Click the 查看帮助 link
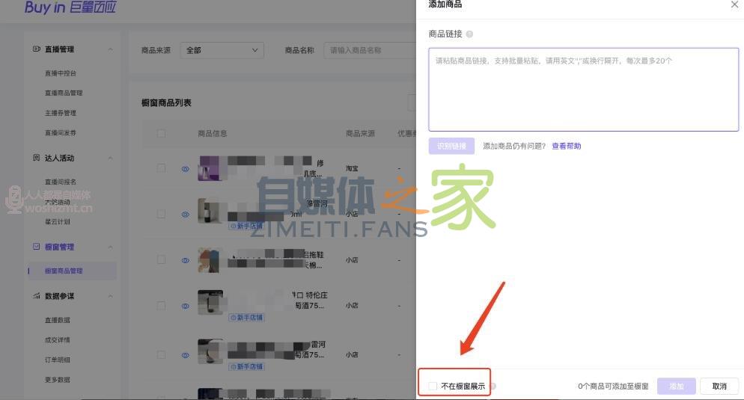The image size is (744, 400). [566, 146]
